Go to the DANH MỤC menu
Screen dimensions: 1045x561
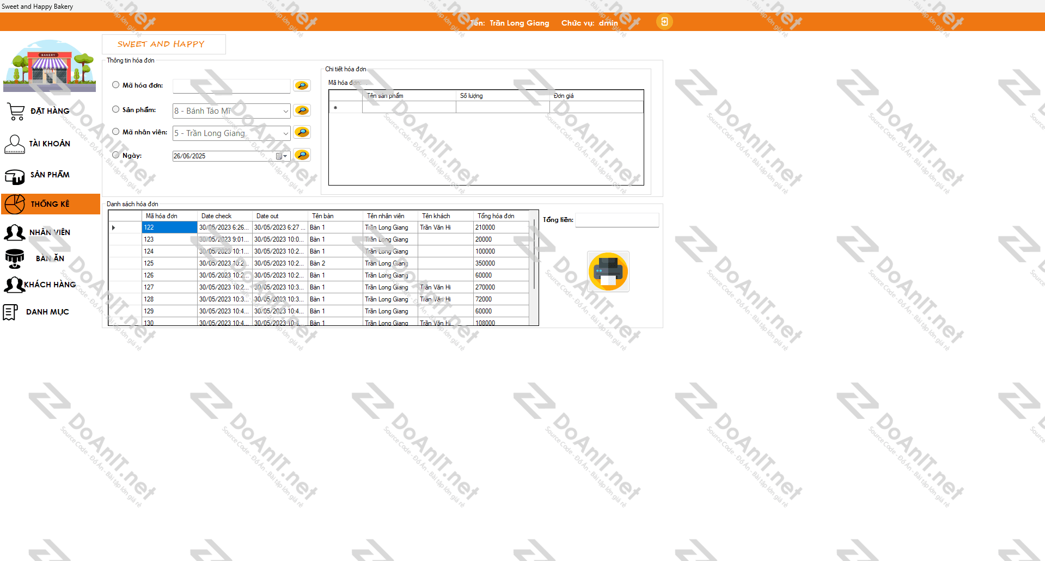pos(47,312)
